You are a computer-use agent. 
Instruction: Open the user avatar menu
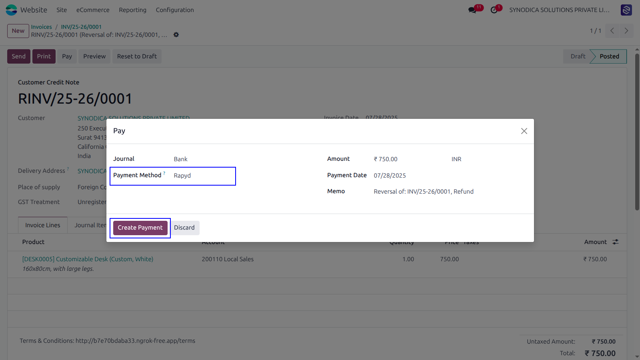tap(626, 10)
